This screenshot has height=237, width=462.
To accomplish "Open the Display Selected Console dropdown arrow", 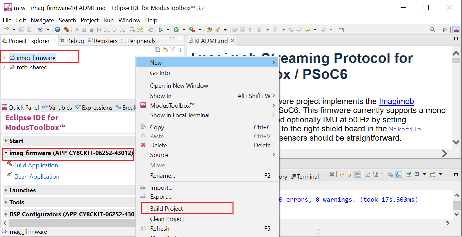I will click(424, 174).
